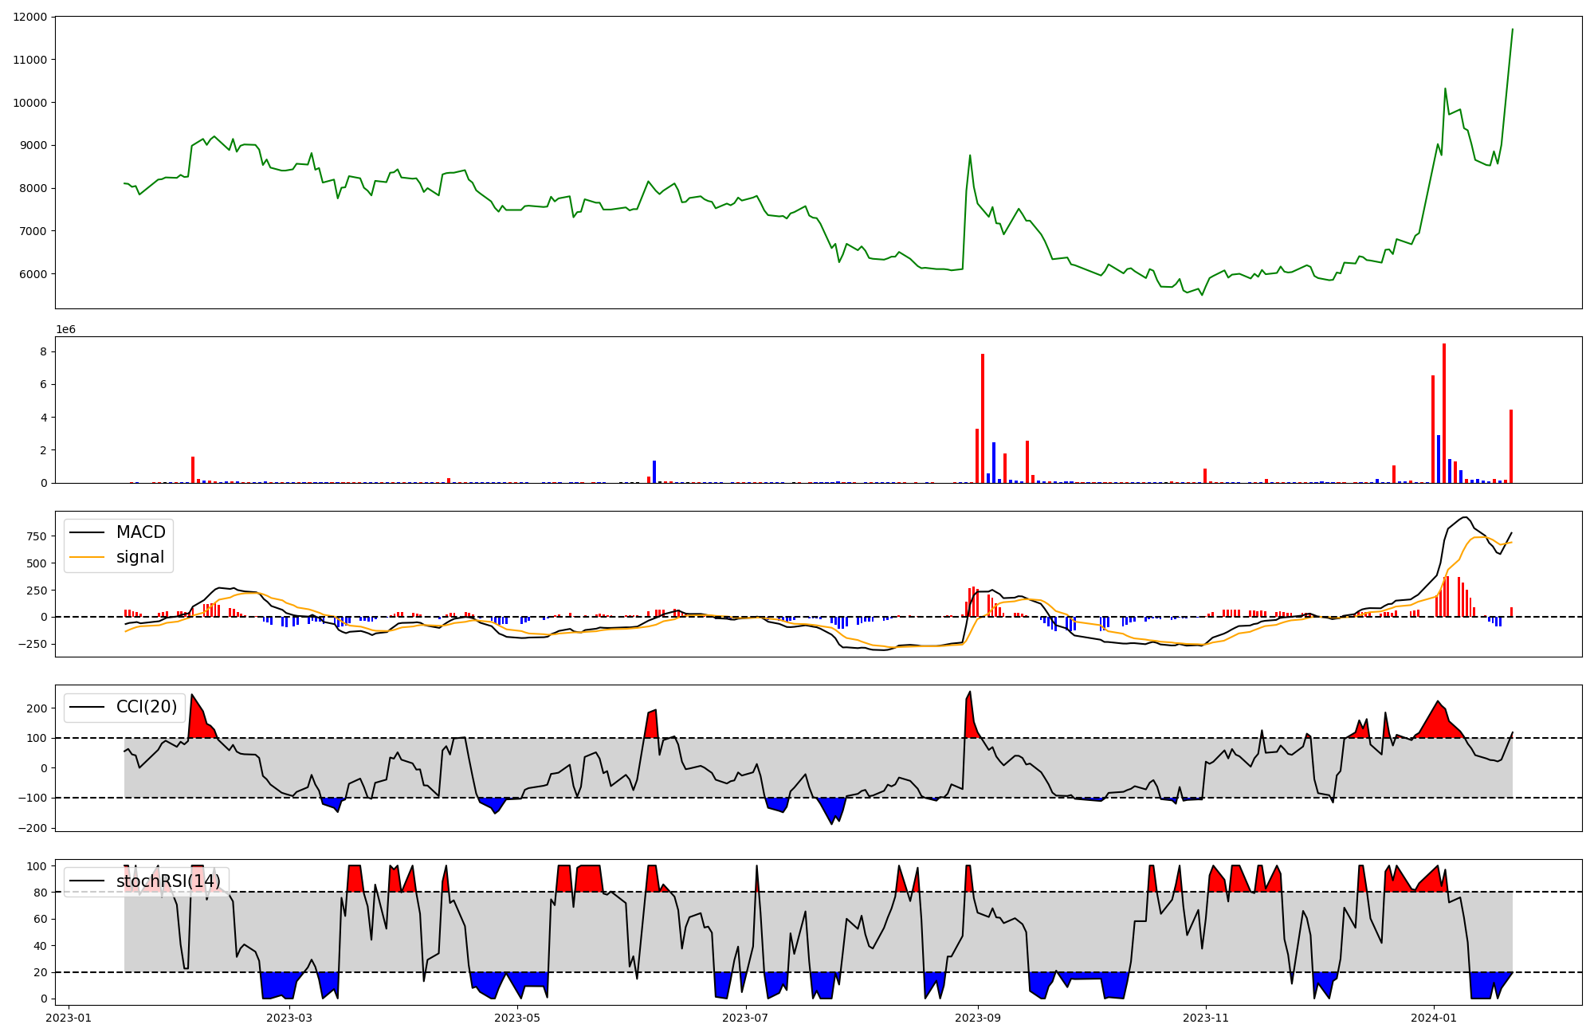Click the 2023-05 x-axis date label
Screen dimensions: 1594x1036
tap(518, 1018)
